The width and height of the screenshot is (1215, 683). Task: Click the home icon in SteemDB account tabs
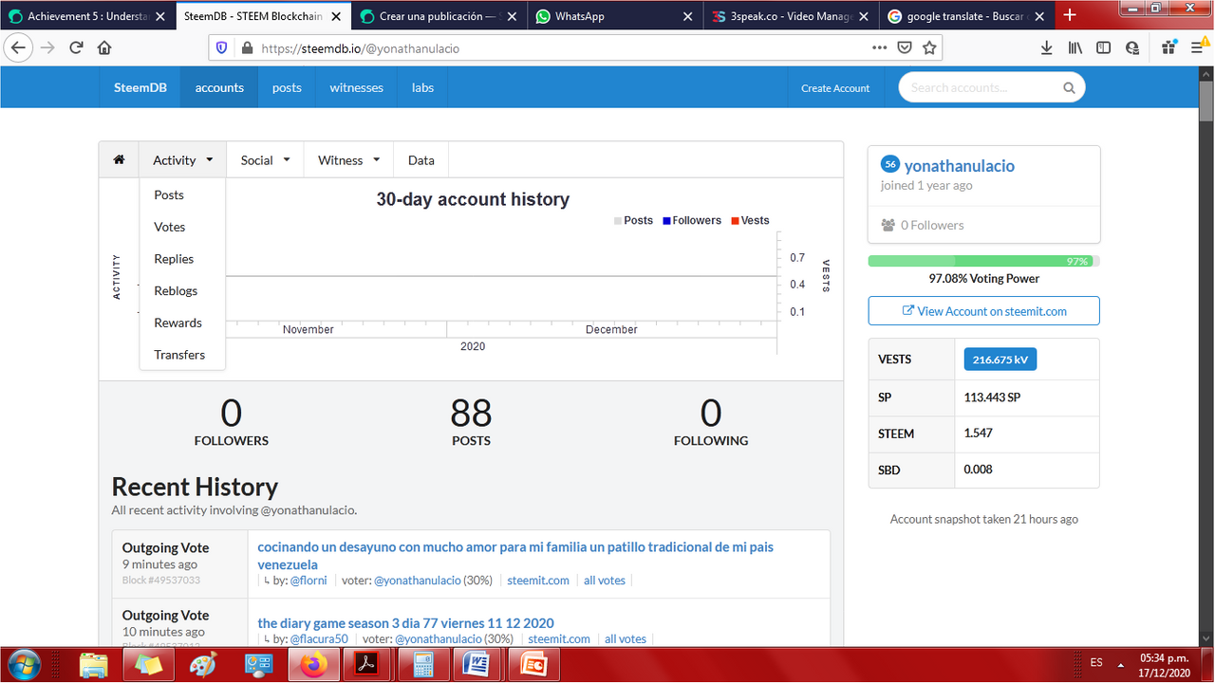(x=119, y=159)
